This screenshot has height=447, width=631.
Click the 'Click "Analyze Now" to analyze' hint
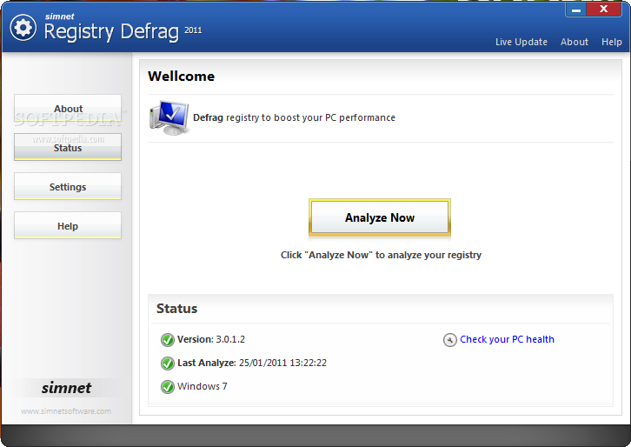point(381,255)
